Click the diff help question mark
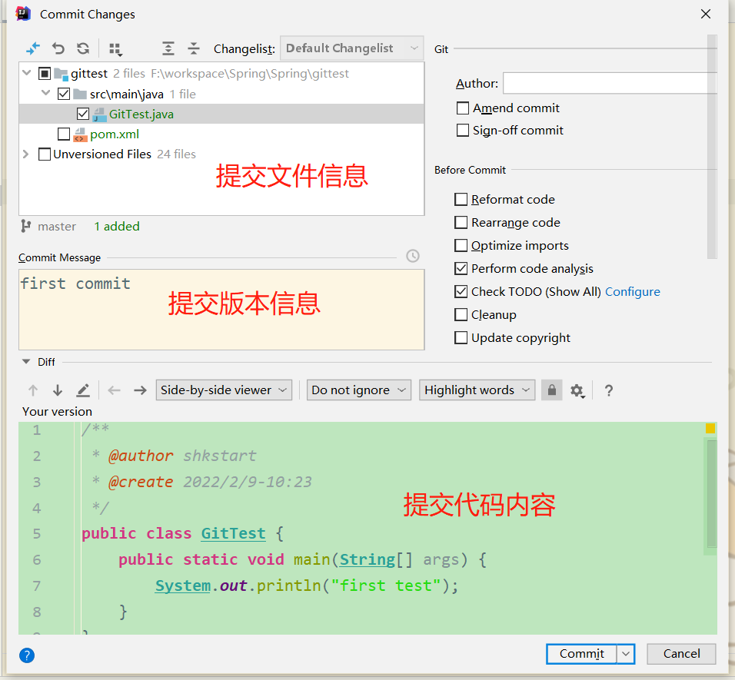 point(608,390)
